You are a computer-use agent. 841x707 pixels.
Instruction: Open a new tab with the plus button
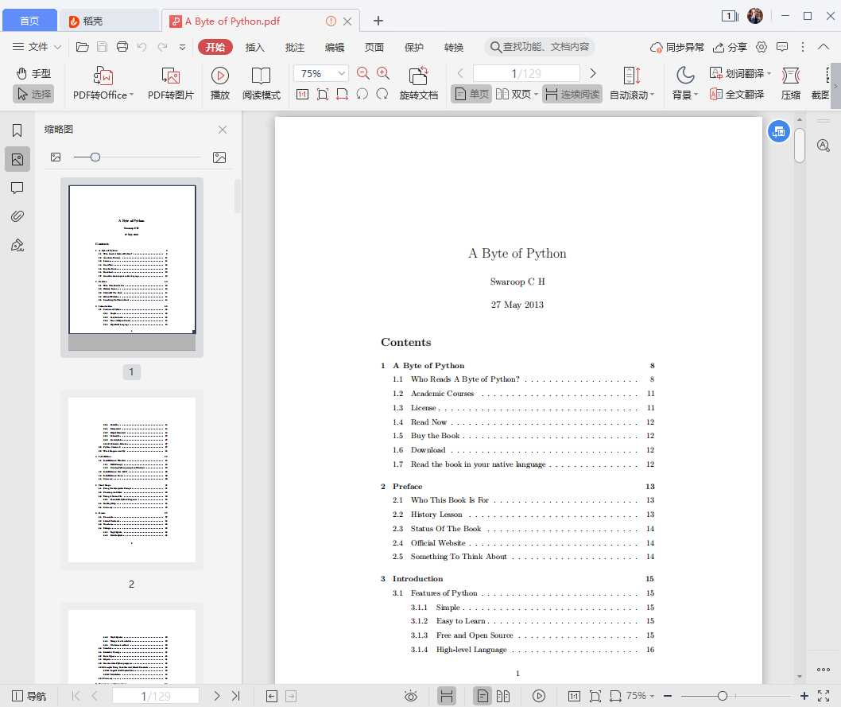[378, 21]
